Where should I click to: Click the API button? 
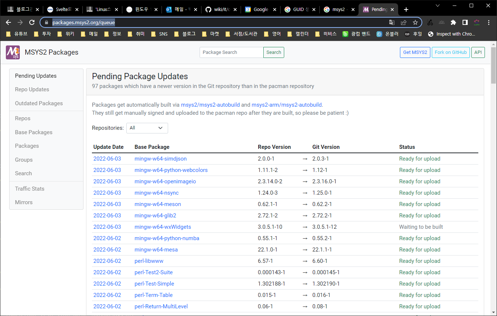pos(478,52)
